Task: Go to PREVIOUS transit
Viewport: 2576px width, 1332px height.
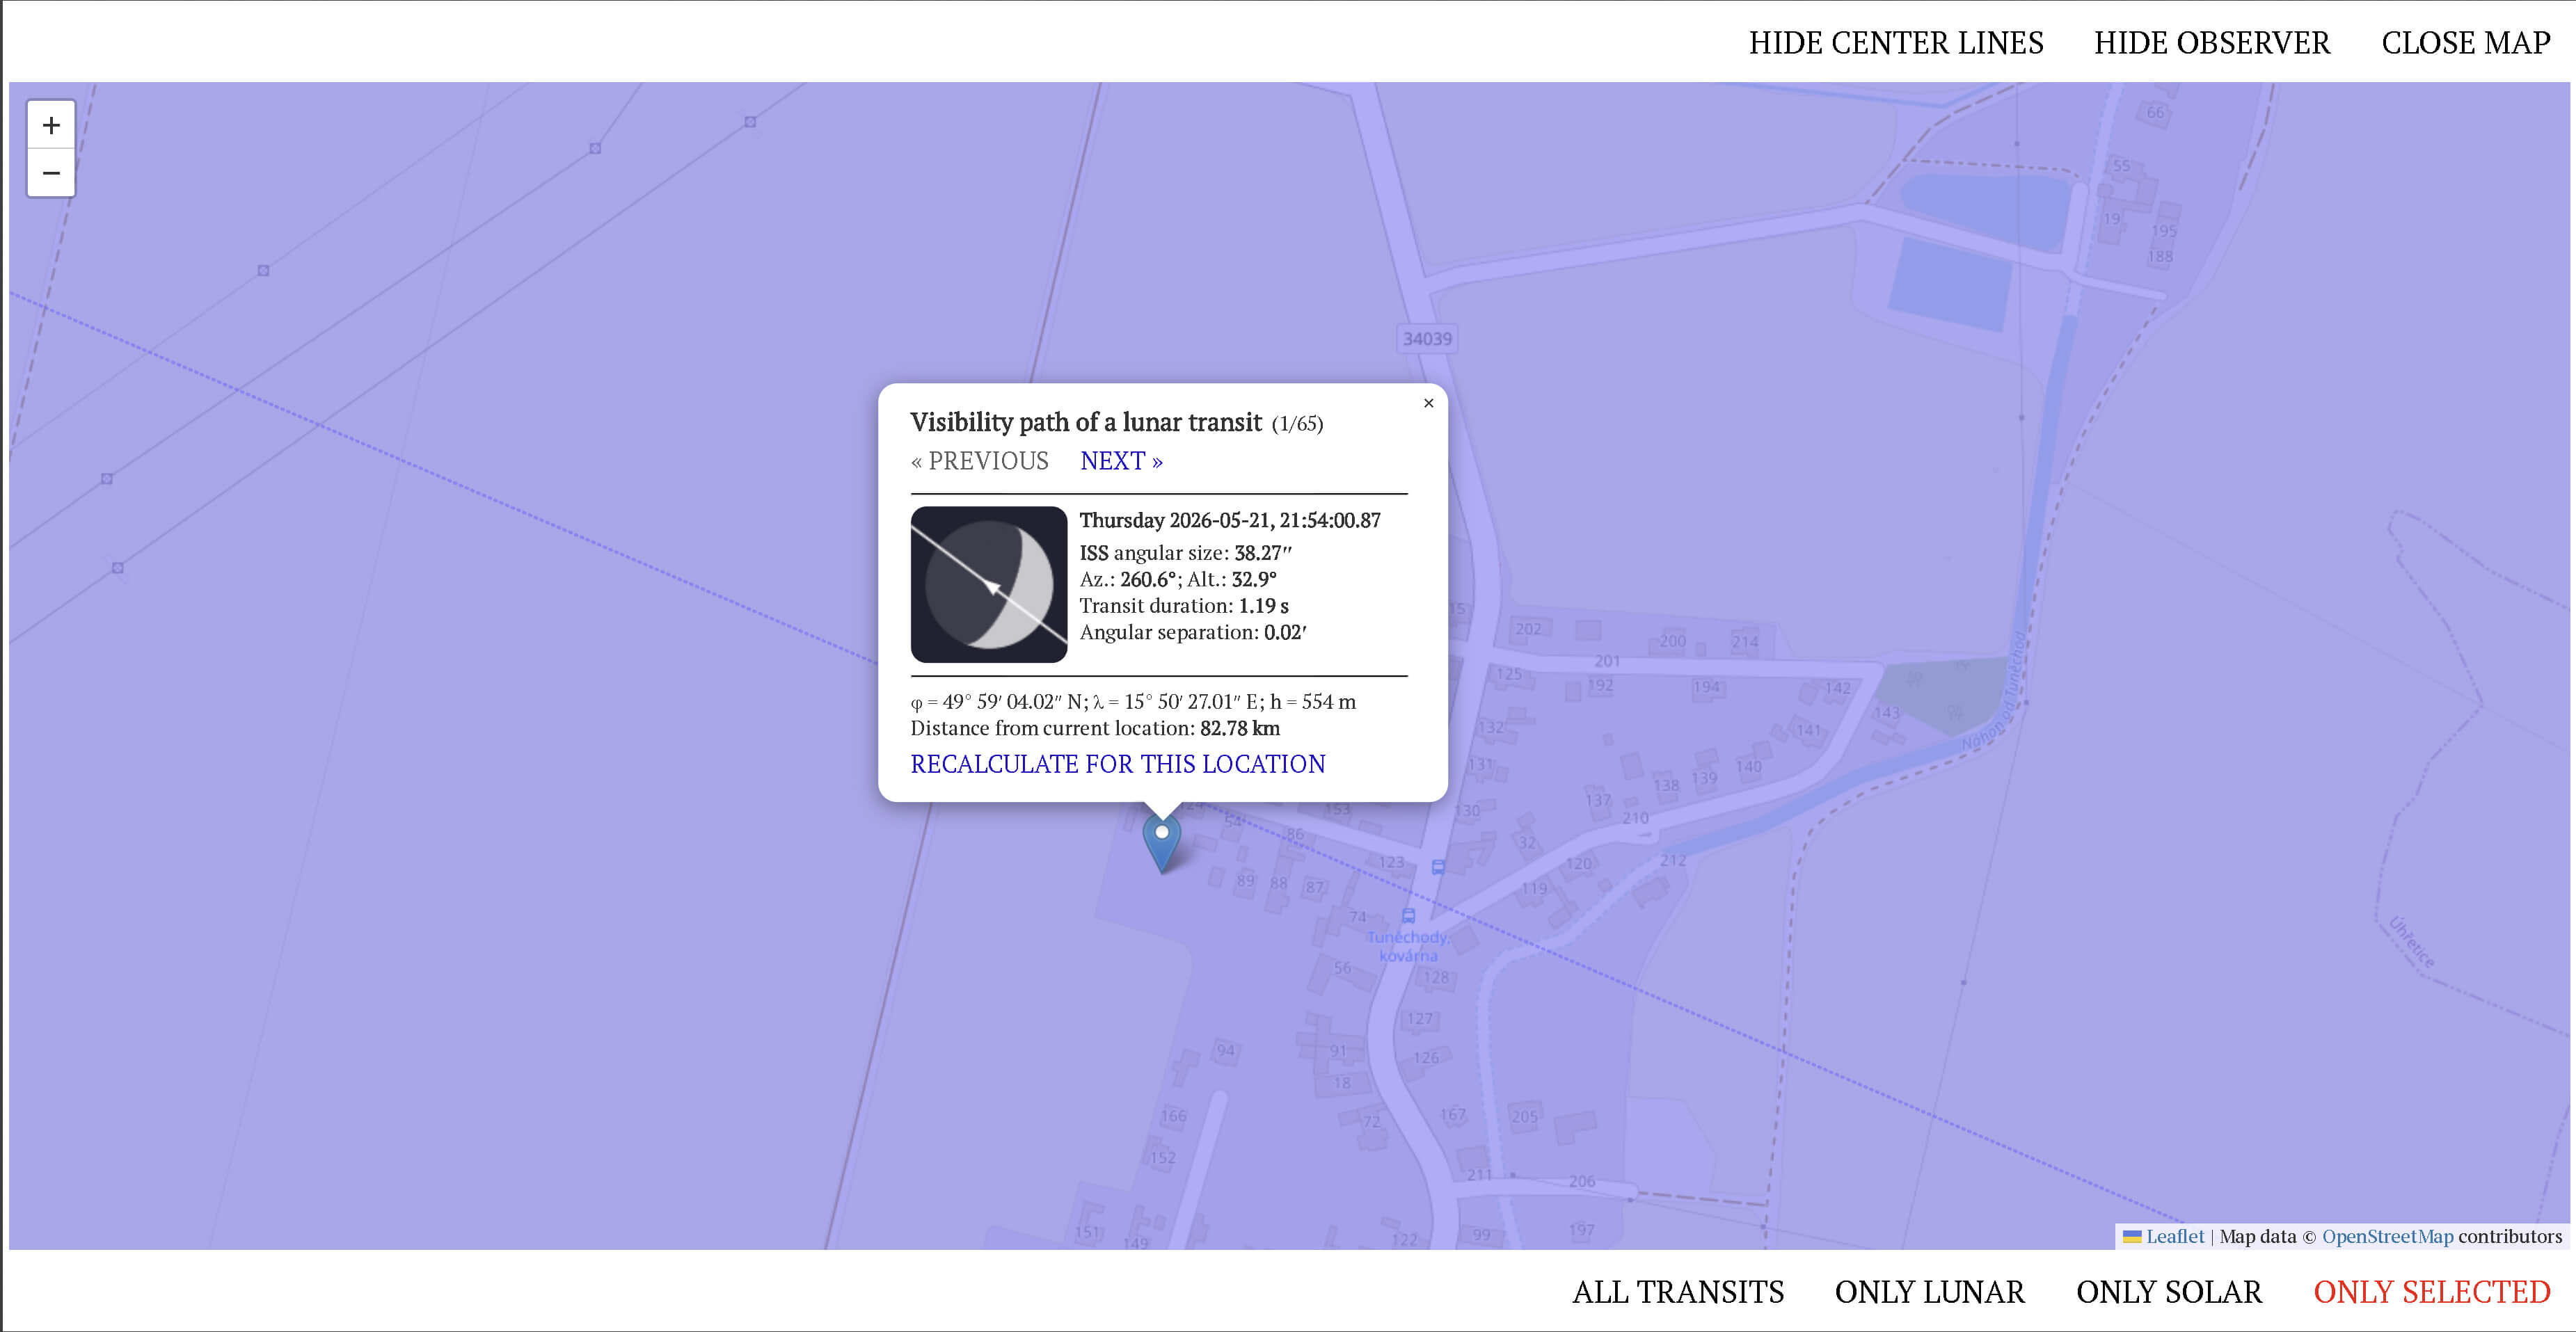Action: click(x=980, y=460)
